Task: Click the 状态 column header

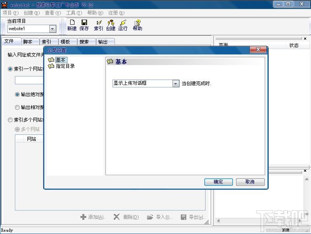Action: (297, 45)
